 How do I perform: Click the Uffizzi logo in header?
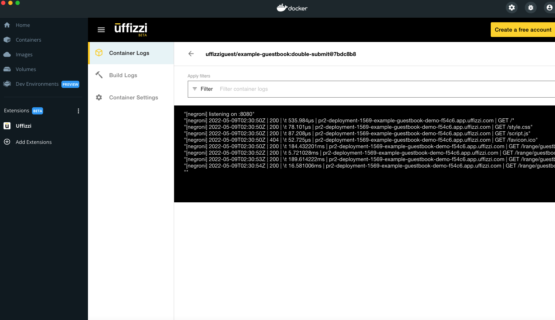pyautogui.click(x=131, y=29)
